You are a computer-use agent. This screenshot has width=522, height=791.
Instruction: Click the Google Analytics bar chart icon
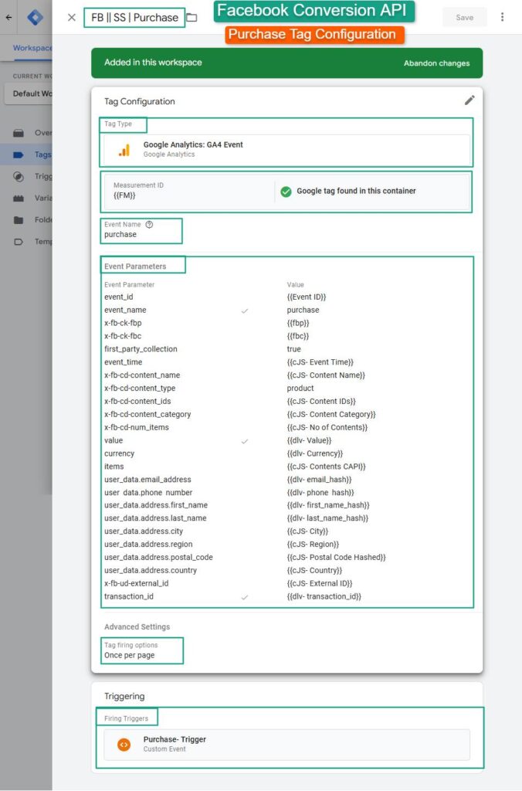click(124, 150)
